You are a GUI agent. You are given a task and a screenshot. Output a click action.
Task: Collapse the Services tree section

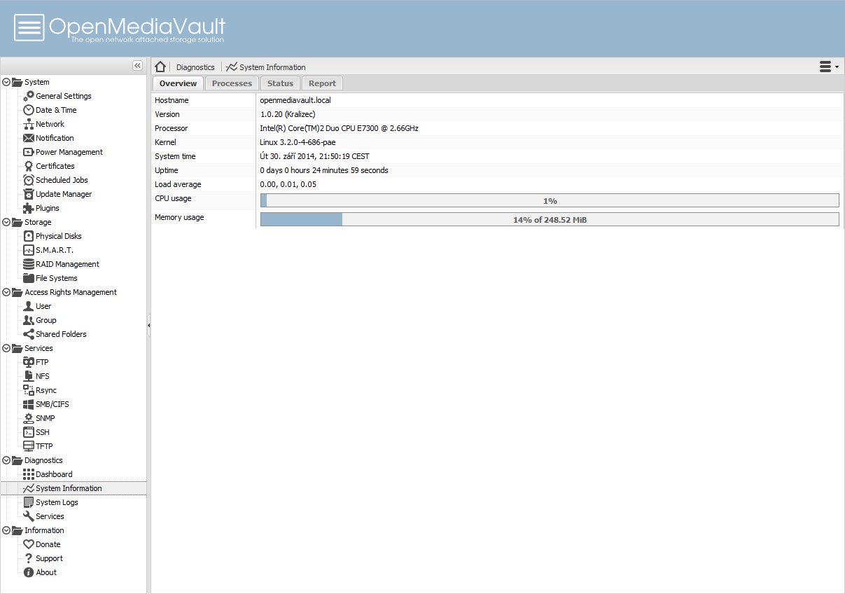click(x=6, y=348)
